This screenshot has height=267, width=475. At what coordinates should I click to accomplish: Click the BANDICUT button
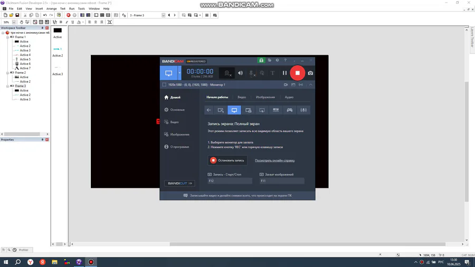(x=179, y=183)
